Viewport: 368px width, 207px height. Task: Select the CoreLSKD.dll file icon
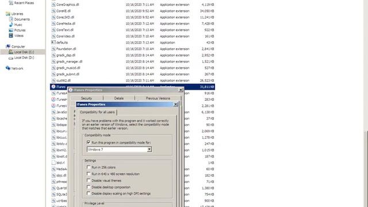[53, 17]
